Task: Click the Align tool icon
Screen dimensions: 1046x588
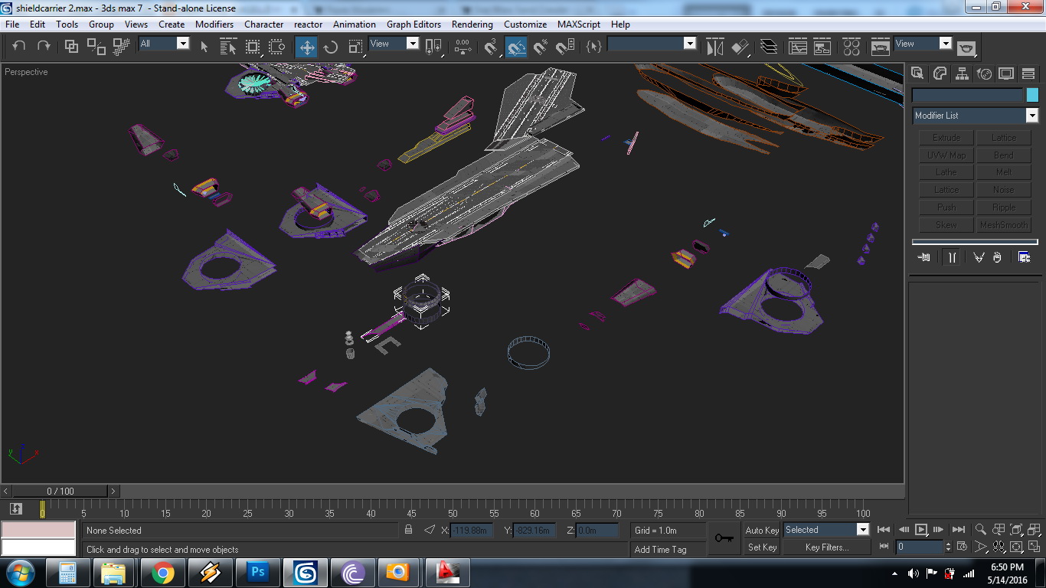Action: (740, 47)
